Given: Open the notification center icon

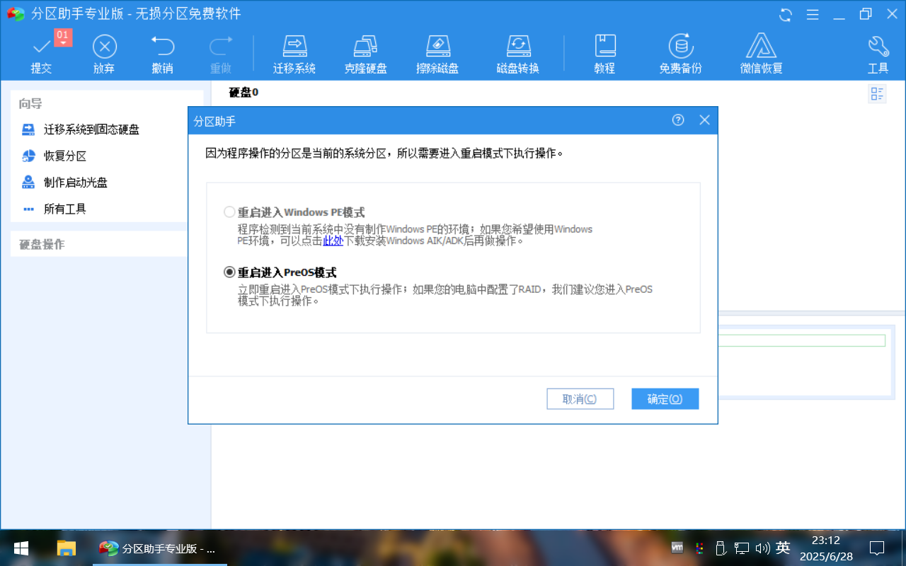Looking at the screenshot, I should point(877,548).
